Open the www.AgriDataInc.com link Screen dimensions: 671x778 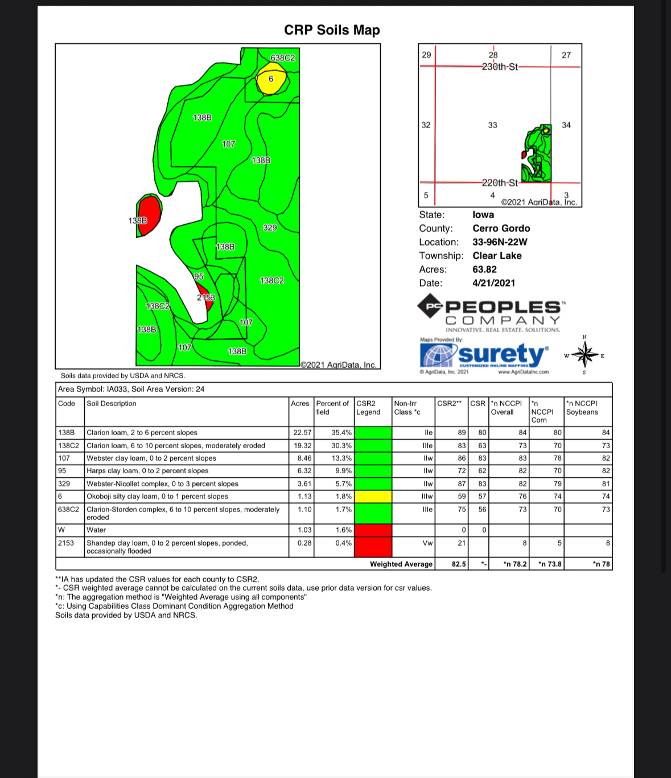point(523,372)
